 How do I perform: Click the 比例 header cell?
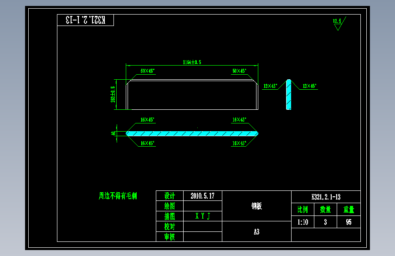(x=303, y=210)
